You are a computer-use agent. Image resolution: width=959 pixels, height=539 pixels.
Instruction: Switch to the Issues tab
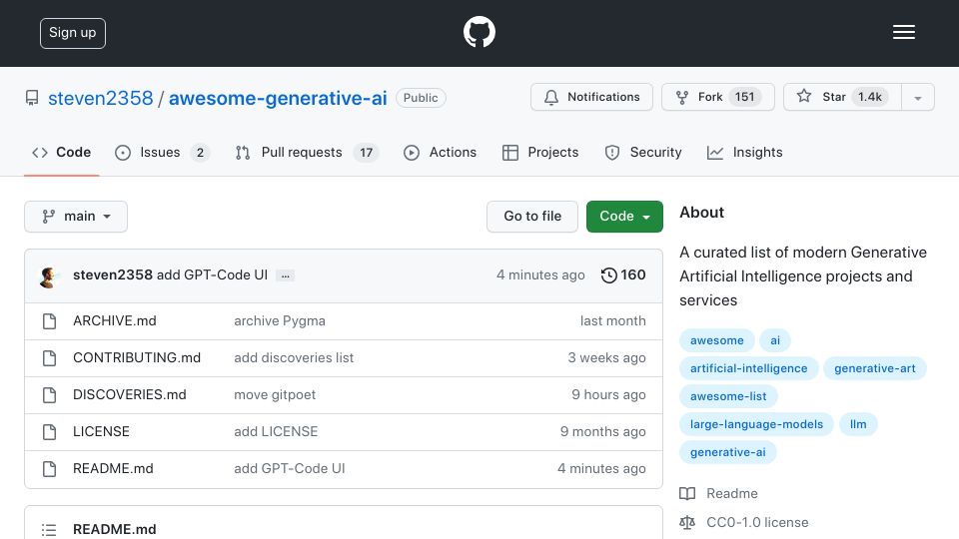[x=162, y=152]
